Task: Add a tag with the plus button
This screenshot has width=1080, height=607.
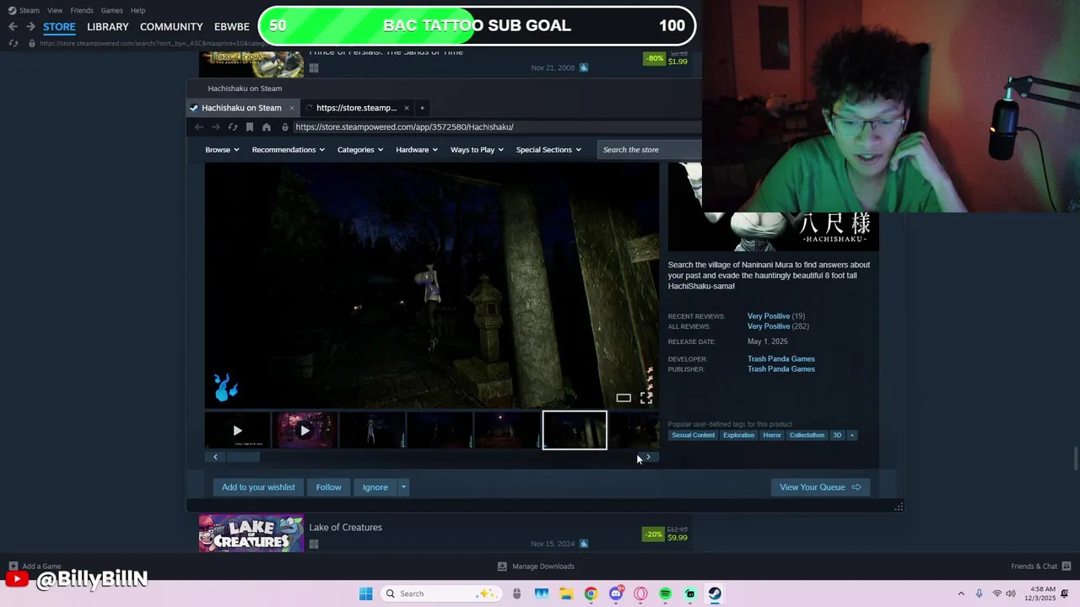Action: coord(852,435)
